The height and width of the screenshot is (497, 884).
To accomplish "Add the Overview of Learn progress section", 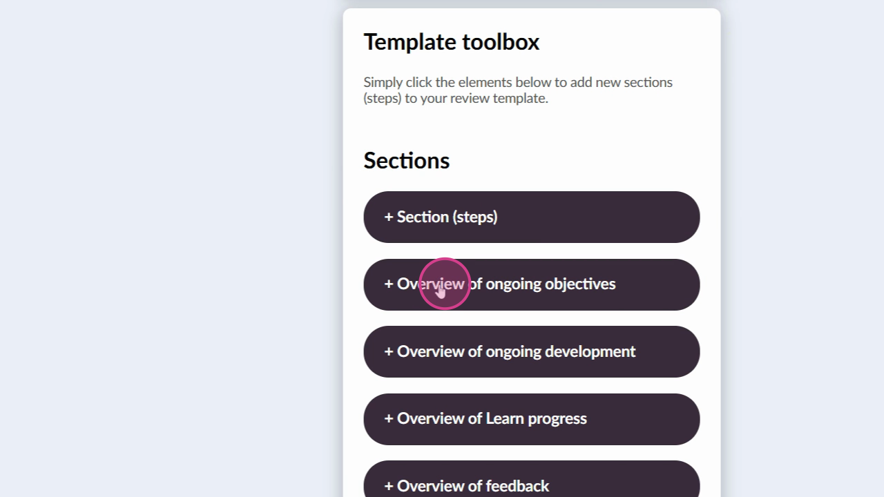I will click(x=531, y=419).
